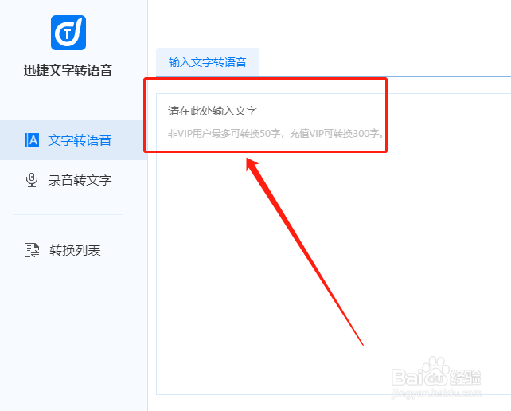Image resolution: width=511 pixels, height=411 pixels.
Task: Click the 请在此处输入文字 placeholder text
Action: (x=213, y=111)
